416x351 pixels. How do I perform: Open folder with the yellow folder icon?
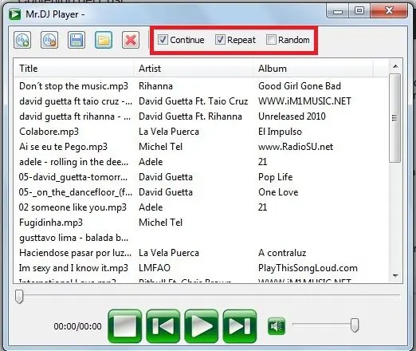tap(104, 40)
